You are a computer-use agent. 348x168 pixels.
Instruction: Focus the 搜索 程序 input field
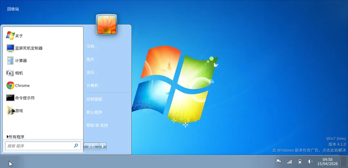43,146
